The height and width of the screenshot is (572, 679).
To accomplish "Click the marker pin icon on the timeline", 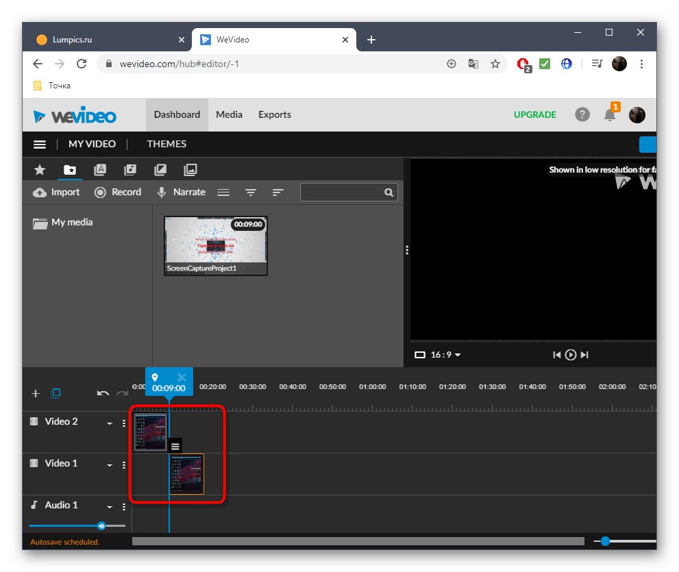I will coord(155,377).
